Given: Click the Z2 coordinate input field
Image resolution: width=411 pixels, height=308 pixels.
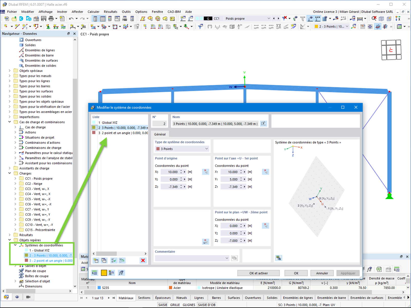Looking at the screenshot, I should [x=230, y=241].
